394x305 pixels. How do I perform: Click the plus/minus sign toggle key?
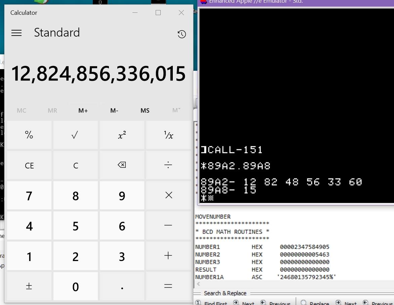click(29, 286)
